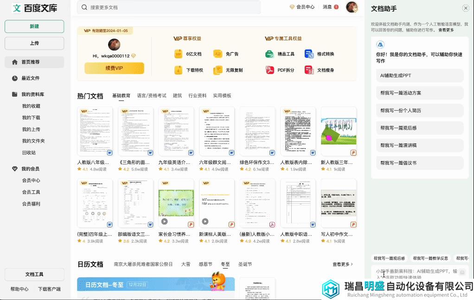Click the clock icon beside 最近文件
Viewport: 474px width, 300px height.
pos(14,78)
